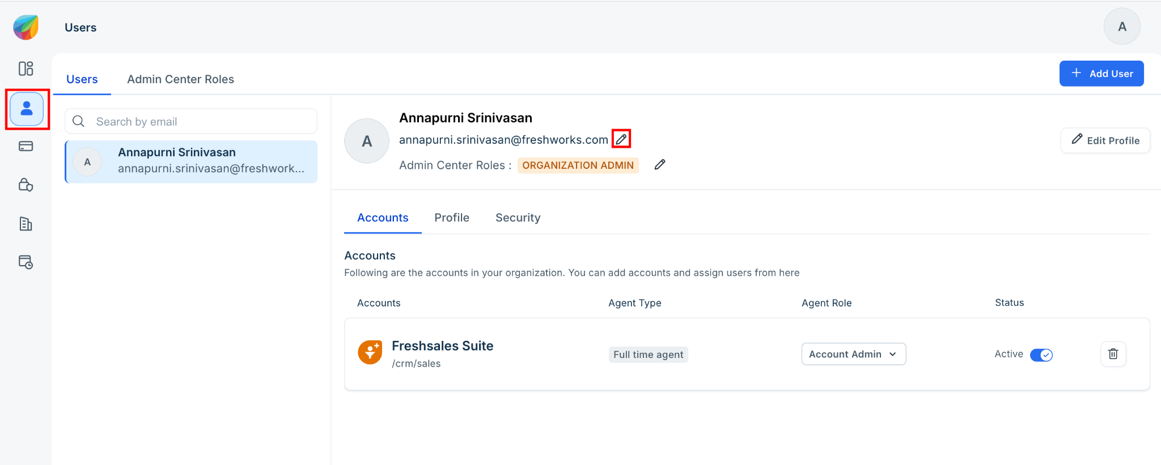Select the Profile tab
The height and width of the screenshot is (465, 1161).
click(452, 217)
